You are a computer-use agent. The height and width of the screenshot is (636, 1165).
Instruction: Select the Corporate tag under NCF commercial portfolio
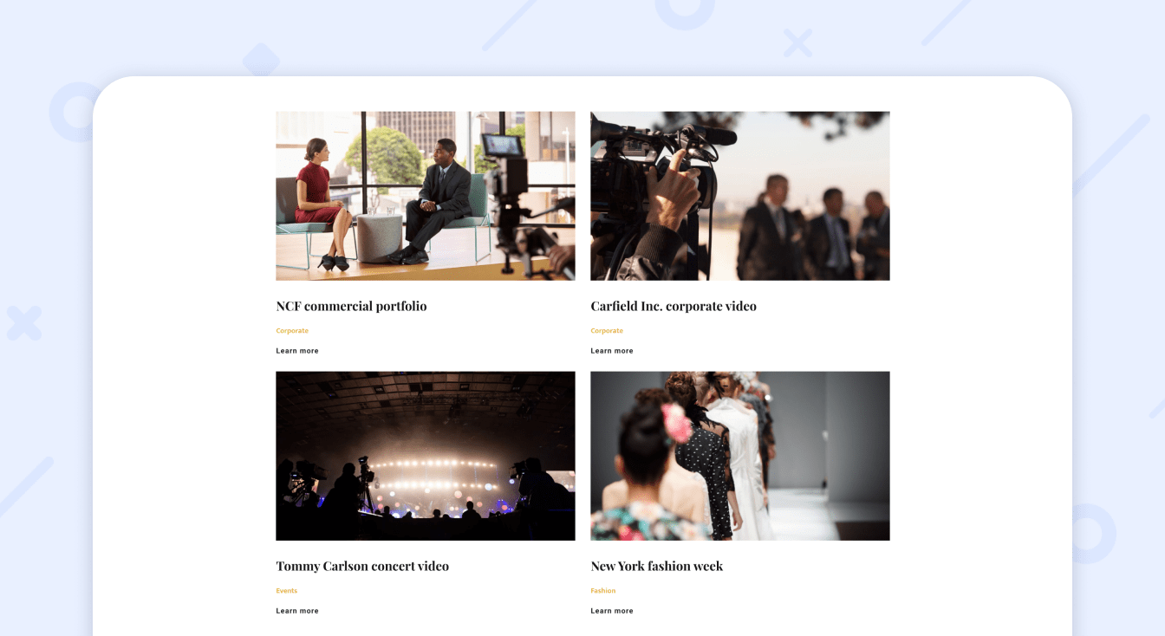292,330
